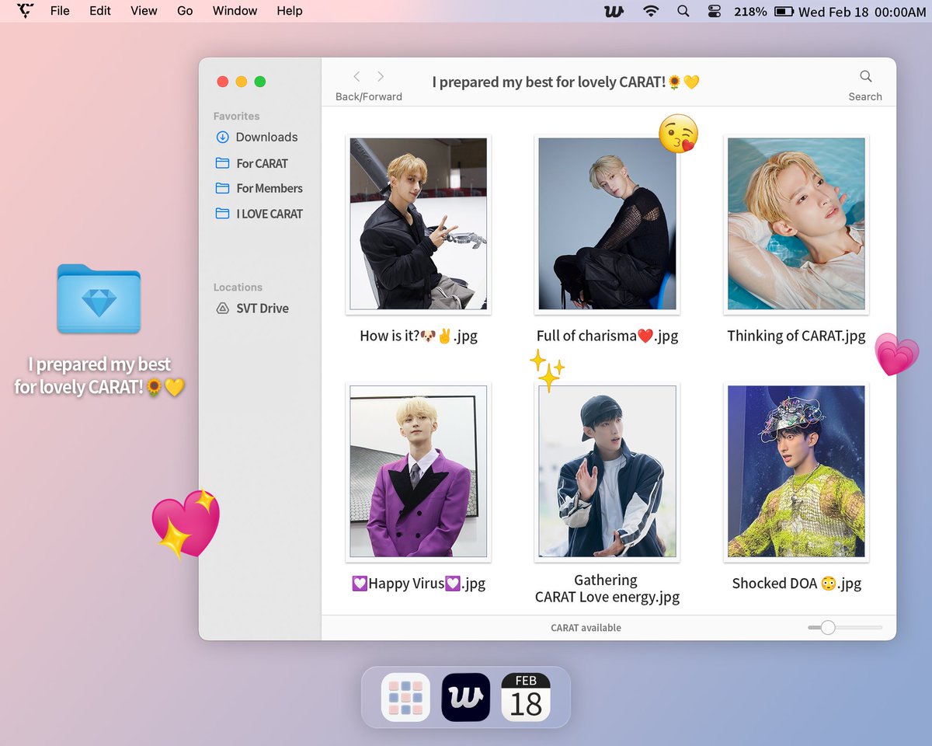Select the For CARAT folder in sidebar
The image size is (932, 746).
point(259,163)
